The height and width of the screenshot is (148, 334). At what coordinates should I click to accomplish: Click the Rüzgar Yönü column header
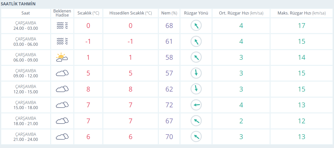point(196,13)
